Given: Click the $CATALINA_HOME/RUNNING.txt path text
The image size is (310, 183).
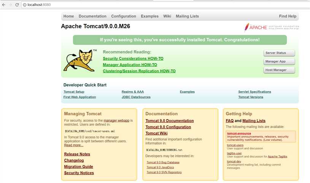Looking at the screenshot, I should pyautogui.click(x=164, y=150).
